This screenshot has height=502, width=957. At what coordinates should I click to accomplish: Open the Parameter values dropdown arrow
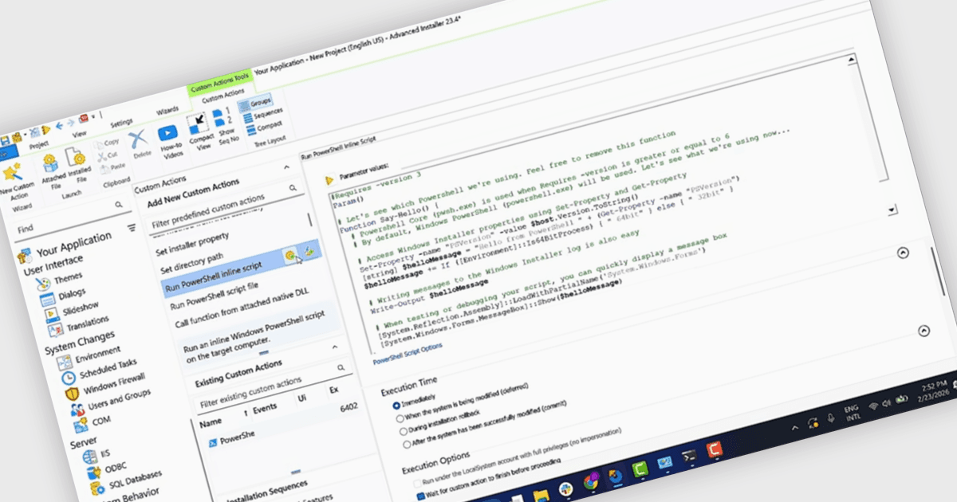point(892,209)
